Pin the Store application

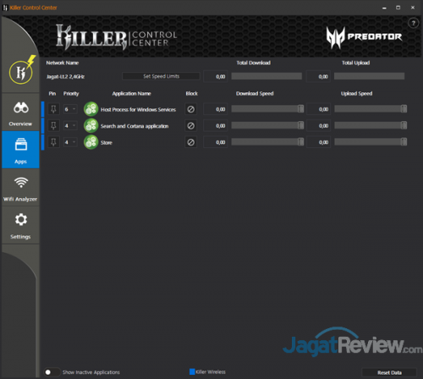(x=53, y=142)
